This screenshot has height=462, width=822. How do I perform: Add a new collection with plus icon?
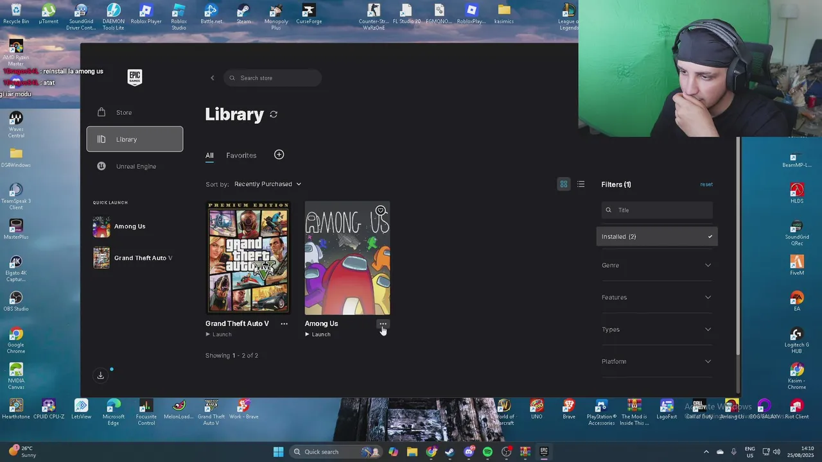pyautogui.click(x=279, y=155)
